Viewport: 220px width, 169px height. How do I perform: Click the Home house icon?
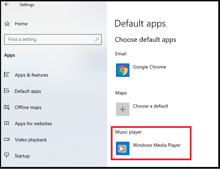tap(7, 24)
